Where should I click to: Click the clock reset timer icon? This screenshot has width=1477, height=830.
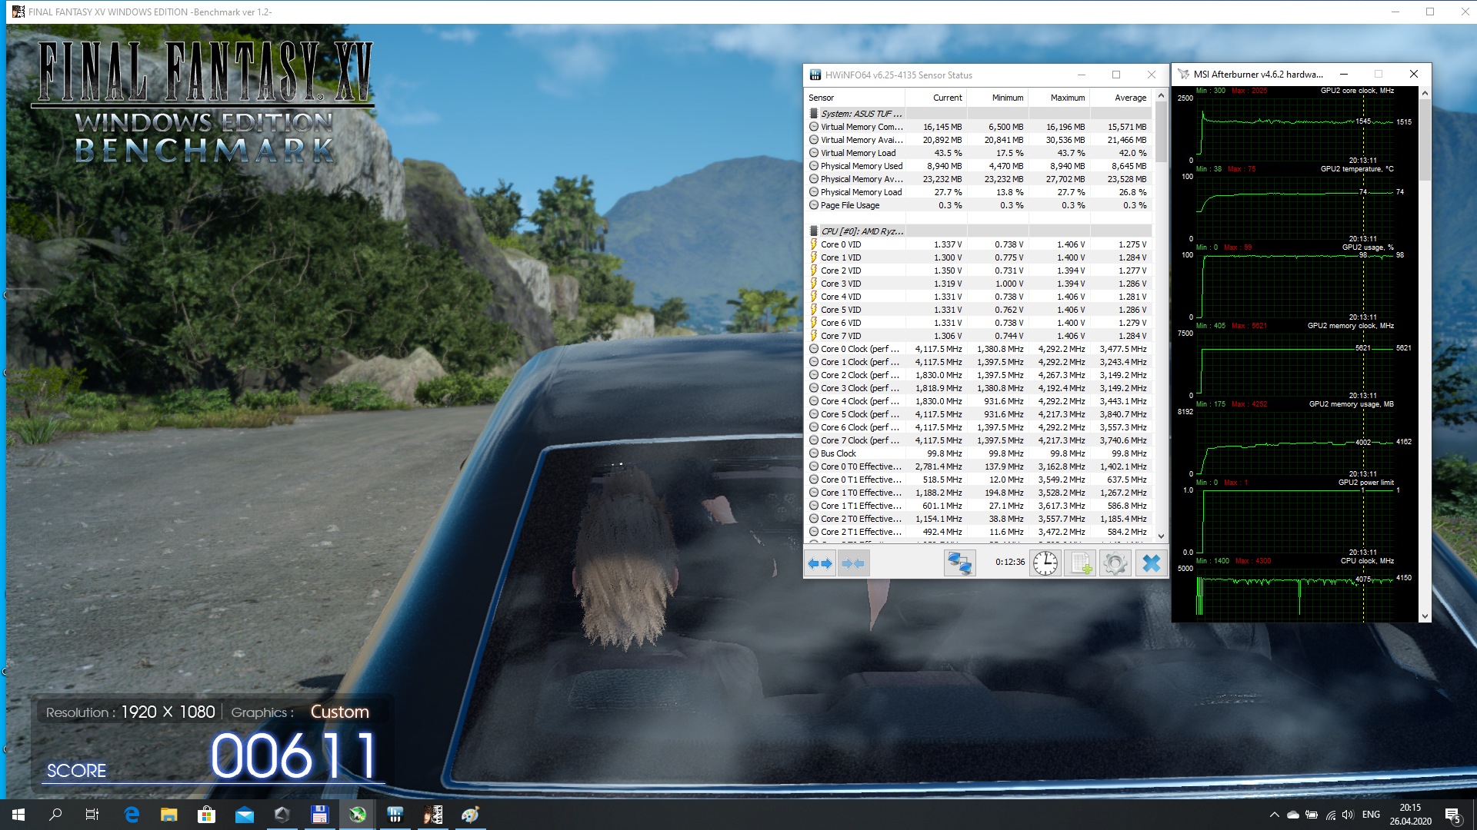pos(1045,563)
